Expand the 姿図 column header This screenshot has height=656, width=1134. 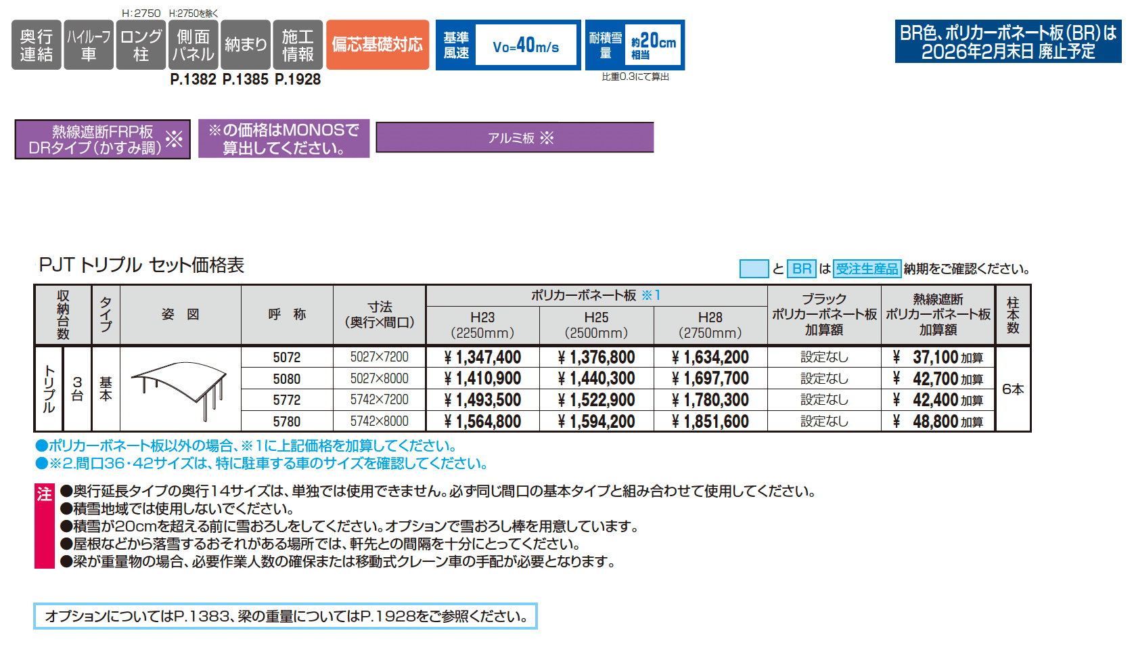[x=181, y=313]
